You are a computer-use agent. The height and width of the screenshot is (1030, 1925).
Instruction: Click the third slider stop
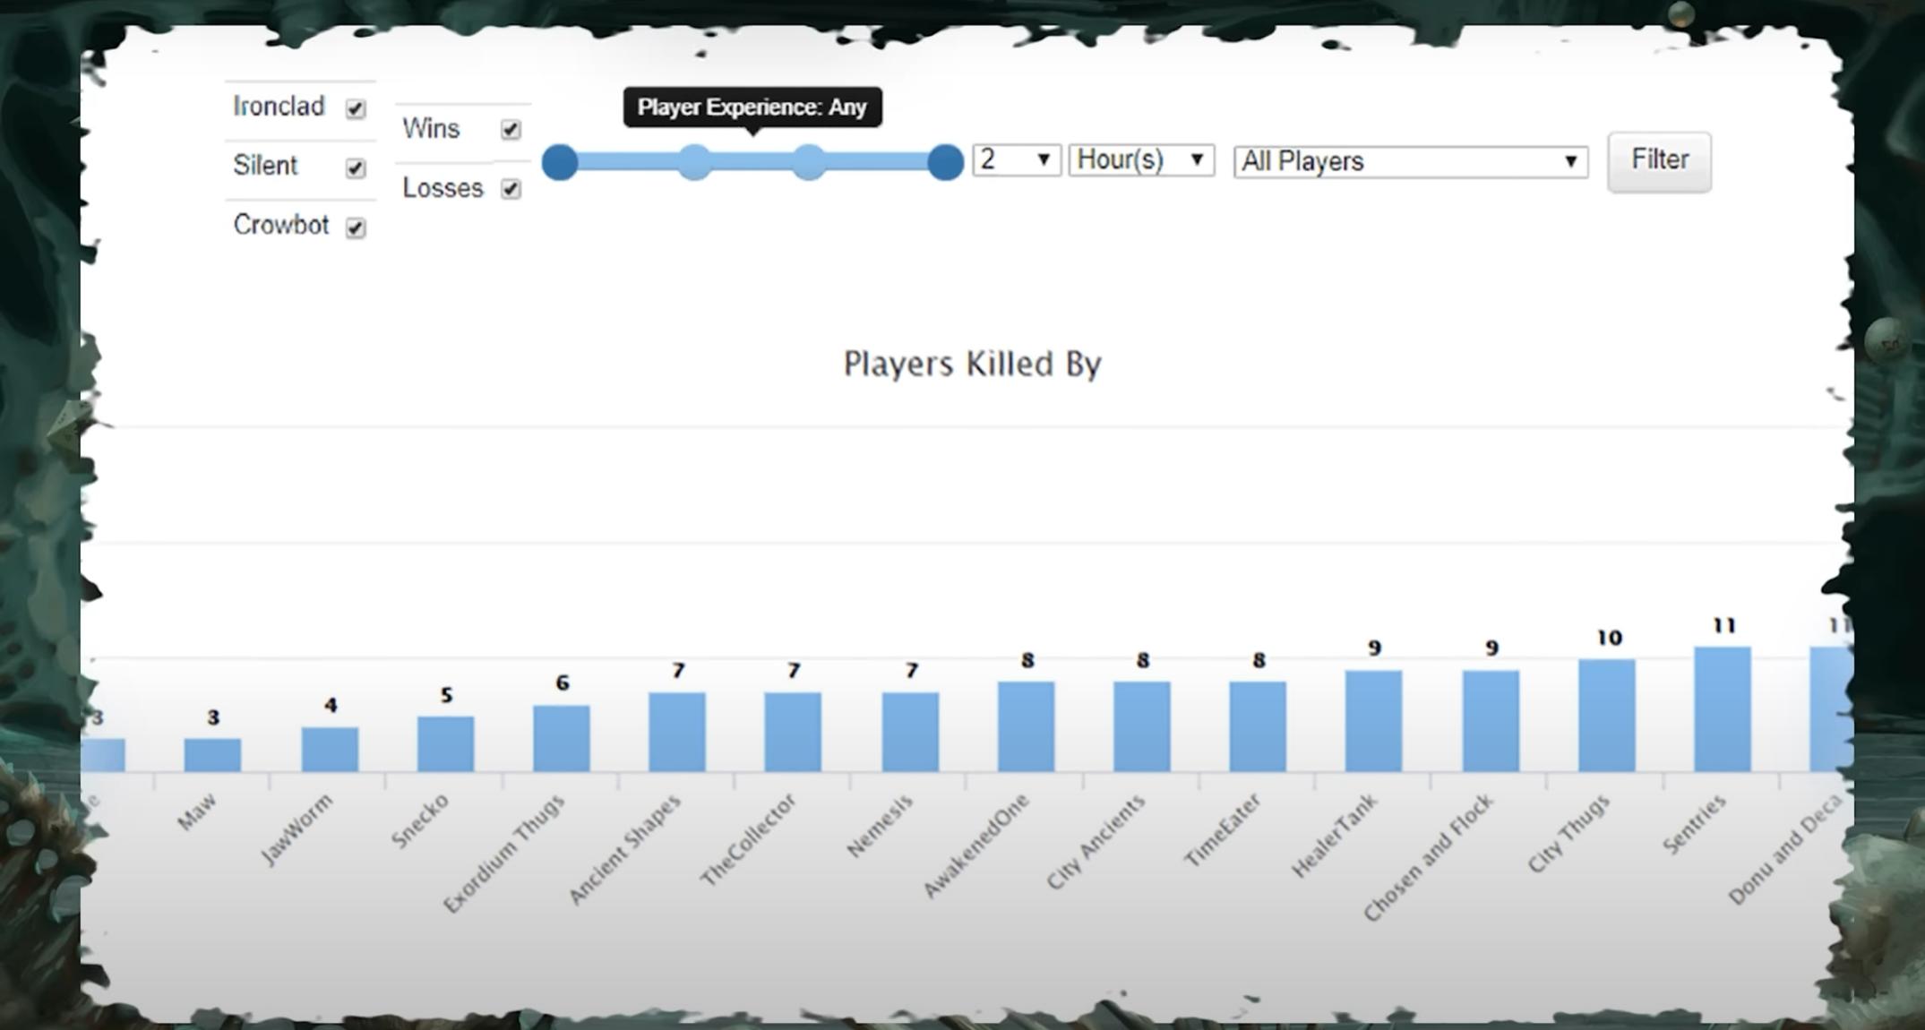point(809,162)
